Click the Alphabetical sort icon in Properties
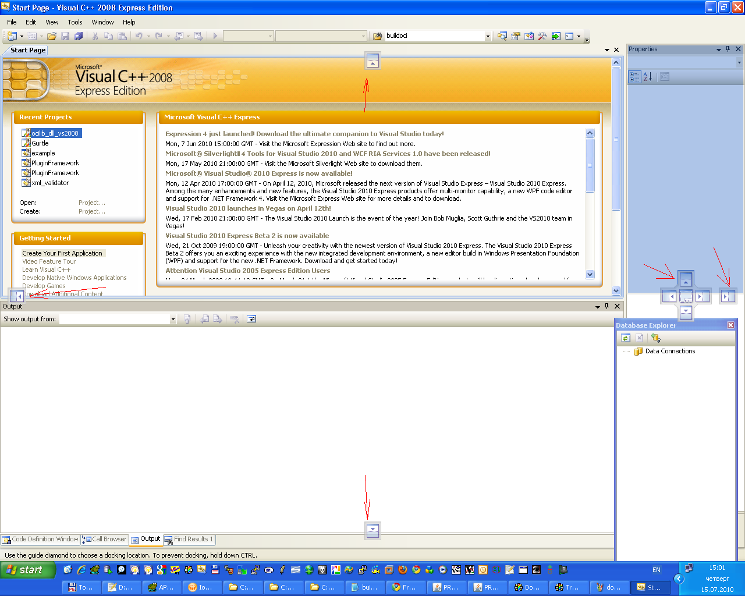Viewport: 745px width, 596px height. pyautogui.click(x=648, y=77)
